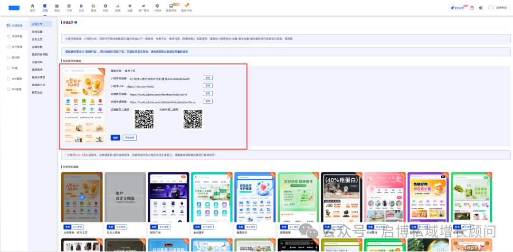Screen dimensions: 513x252
Task: Select 店铺主页 in the submenu
Action: point(41,24)
